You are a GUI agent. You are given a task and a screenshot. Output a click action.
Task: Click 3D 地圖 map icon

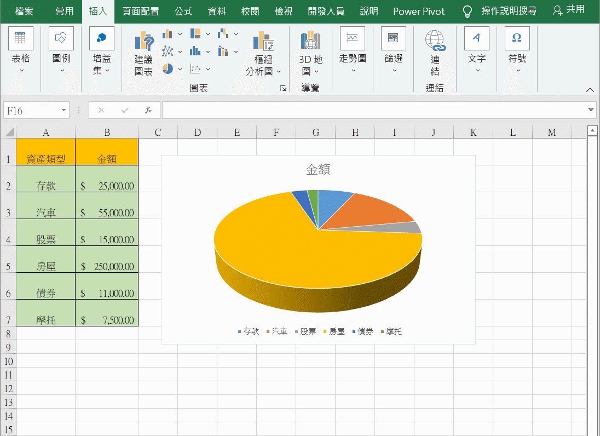click(x=310, y=41)
